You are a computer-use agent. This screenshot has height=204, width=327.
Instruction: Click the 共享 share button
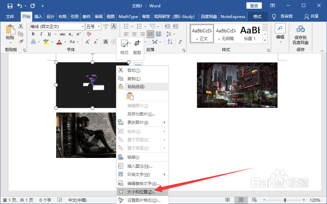[x=311, y=16]
